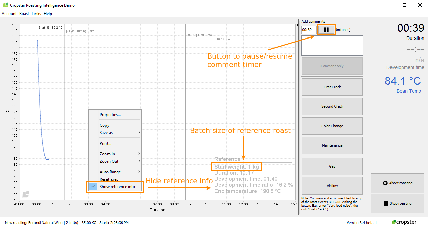This screenshot has width=428, height=227.
Task: Stop roasting
Action: pos(398,203)
